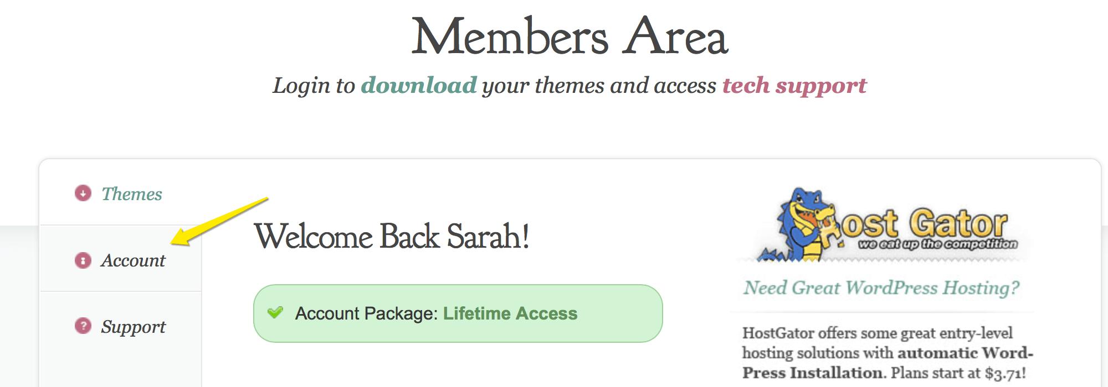Click the yellow arrow pointing to Account
Viewport: 1108px width, 387px height.
219,221
